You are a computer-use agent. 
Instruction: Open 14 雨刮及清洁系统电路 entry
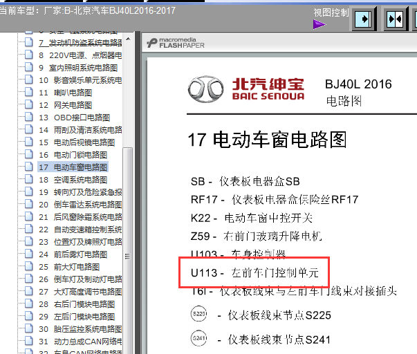pyautogui.click(x=80, y=130)
